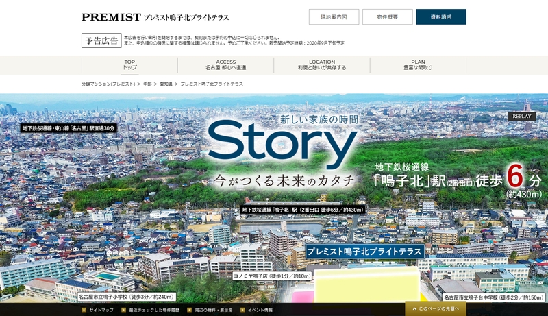The width and height of the screenshot is (548, 316).
Task: Open 周辺の物件・展示場 footer link
Action: coord(214,310)
